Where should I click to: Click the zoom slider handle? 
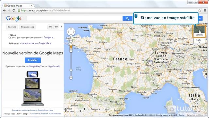[71, 70]
